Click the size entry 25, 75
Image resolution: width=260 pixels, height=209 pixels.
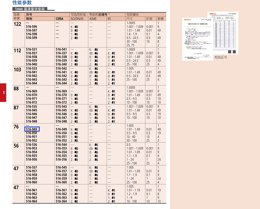coord(130,45)
